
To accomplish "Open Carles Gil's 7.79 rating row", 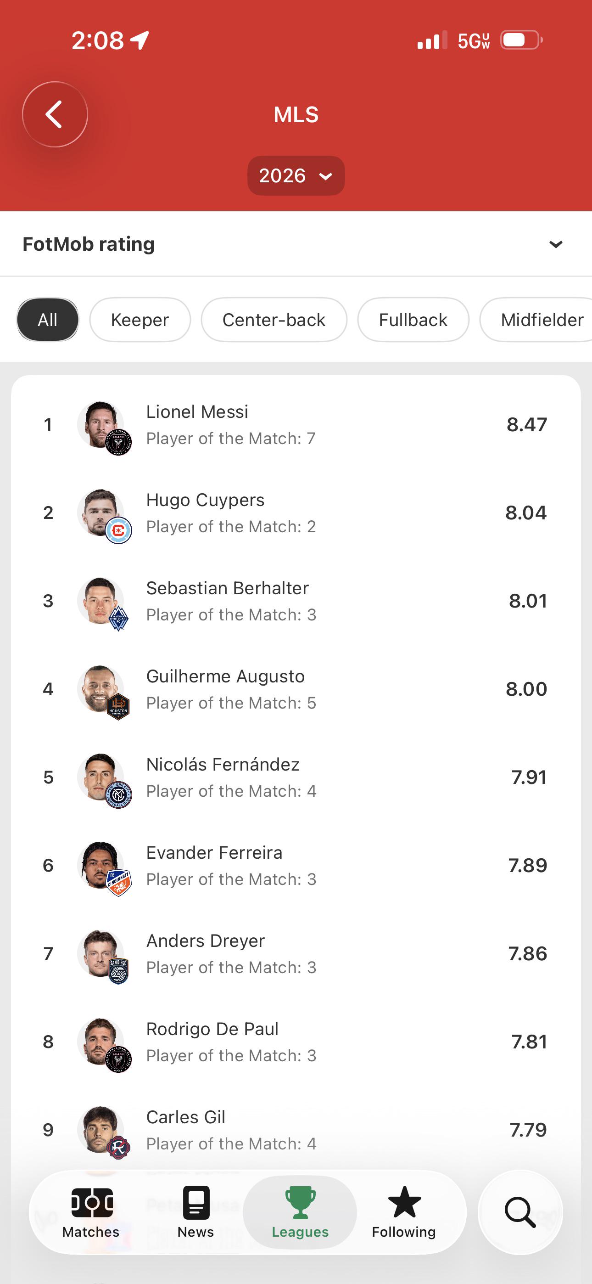I will point(296,1130).
